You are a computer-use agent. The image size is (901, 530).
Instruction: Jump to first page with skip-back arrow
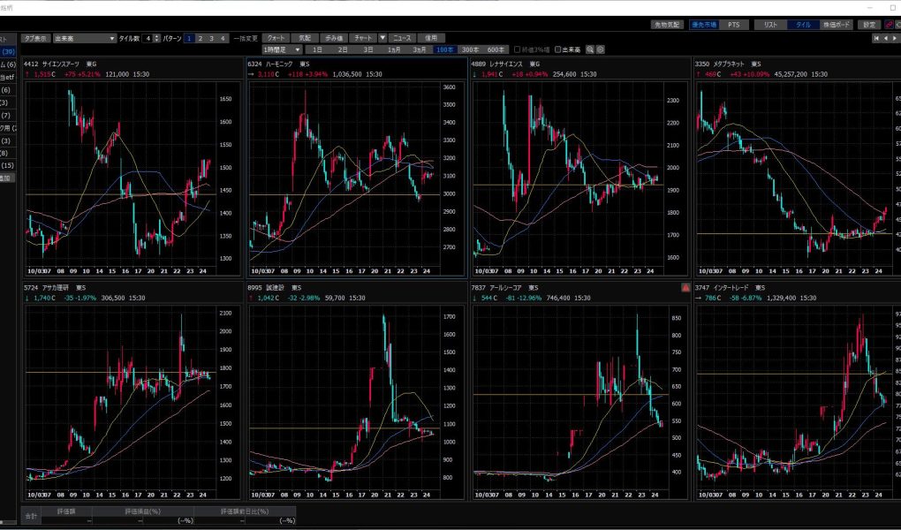[x=876, y=39]
